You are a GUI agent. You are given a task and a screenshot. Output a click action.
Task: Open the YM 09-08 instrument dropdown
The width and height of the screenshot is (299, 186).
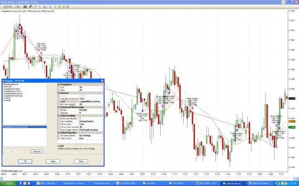8,7
